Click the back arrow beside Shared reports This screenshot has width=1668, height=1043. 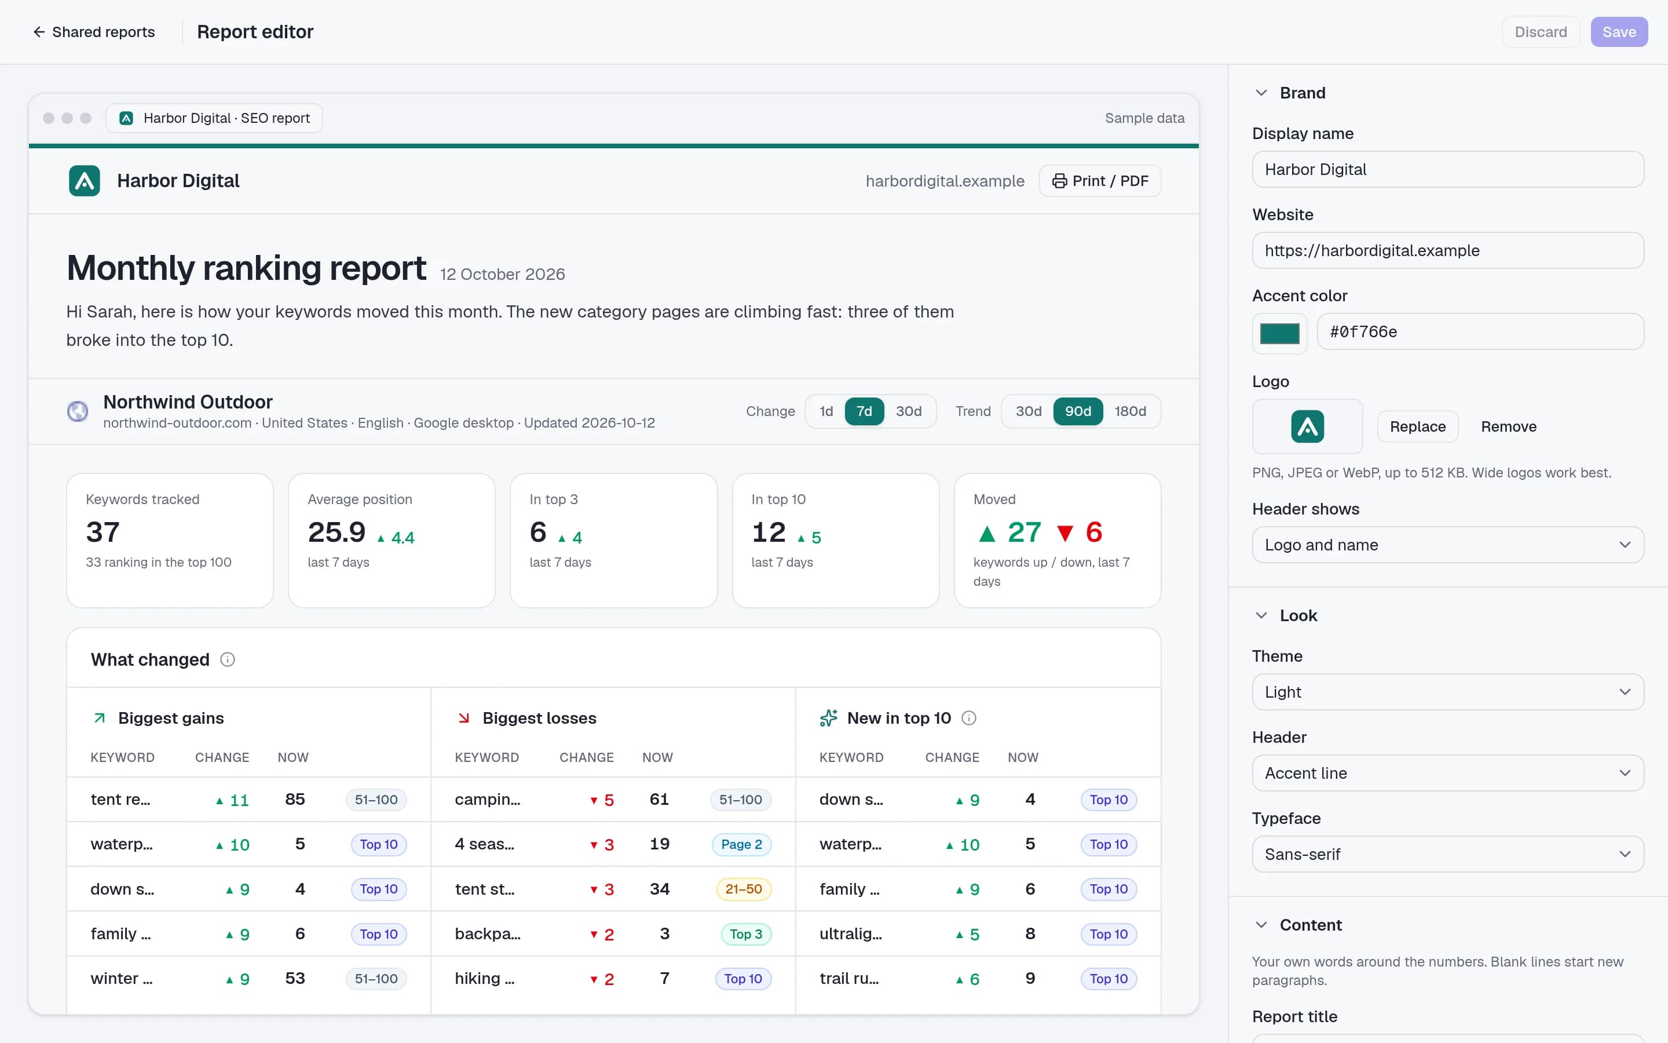click(x=39, y=32)
